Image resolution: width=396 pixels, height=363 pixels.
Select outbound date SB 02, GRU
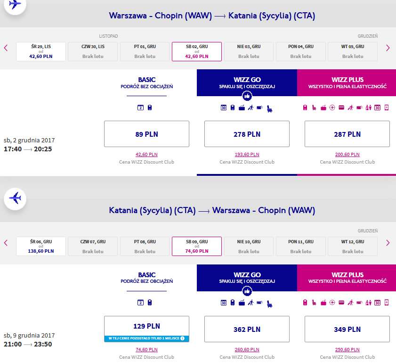click(197, 51)
